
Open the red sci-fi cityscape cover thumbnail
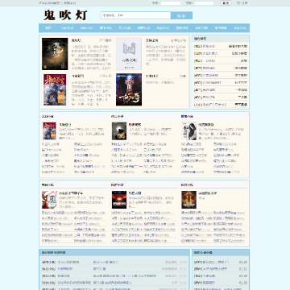click(119, 200)
